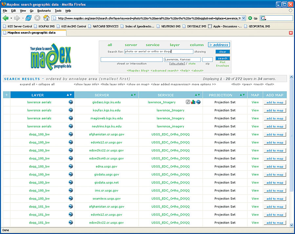Click View link in magicweb.kgs.ku.edu row
Viewport: 295px width, 234px height.
(x=255, y=118)
